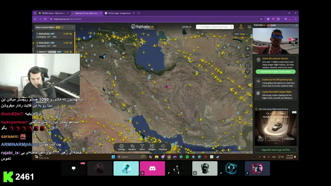Open the VIEW Map dropdown

(241, 34)
